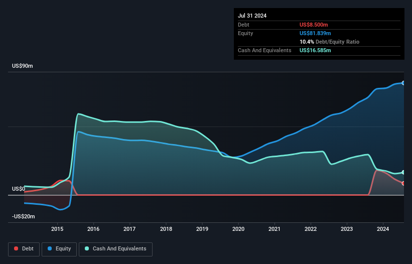This screenshot has width=412, height=264.
Task: Click the US$0 y-axis label
Action: [x=19, y=189]
